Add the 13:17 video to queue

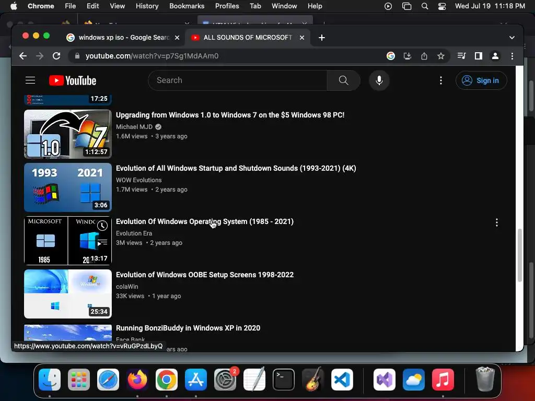pyautogui.click(x=102, y=243)
